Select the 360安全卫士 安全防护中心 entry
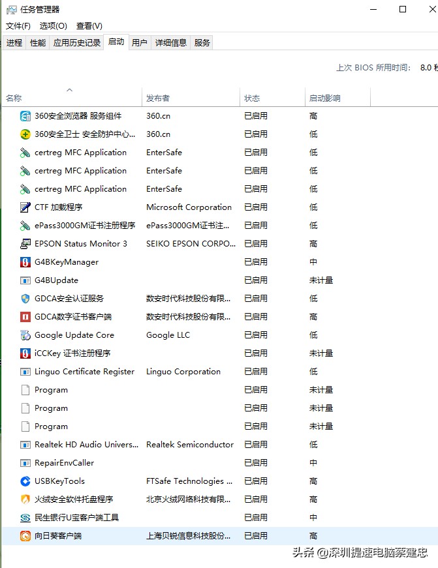 (85, 134)
